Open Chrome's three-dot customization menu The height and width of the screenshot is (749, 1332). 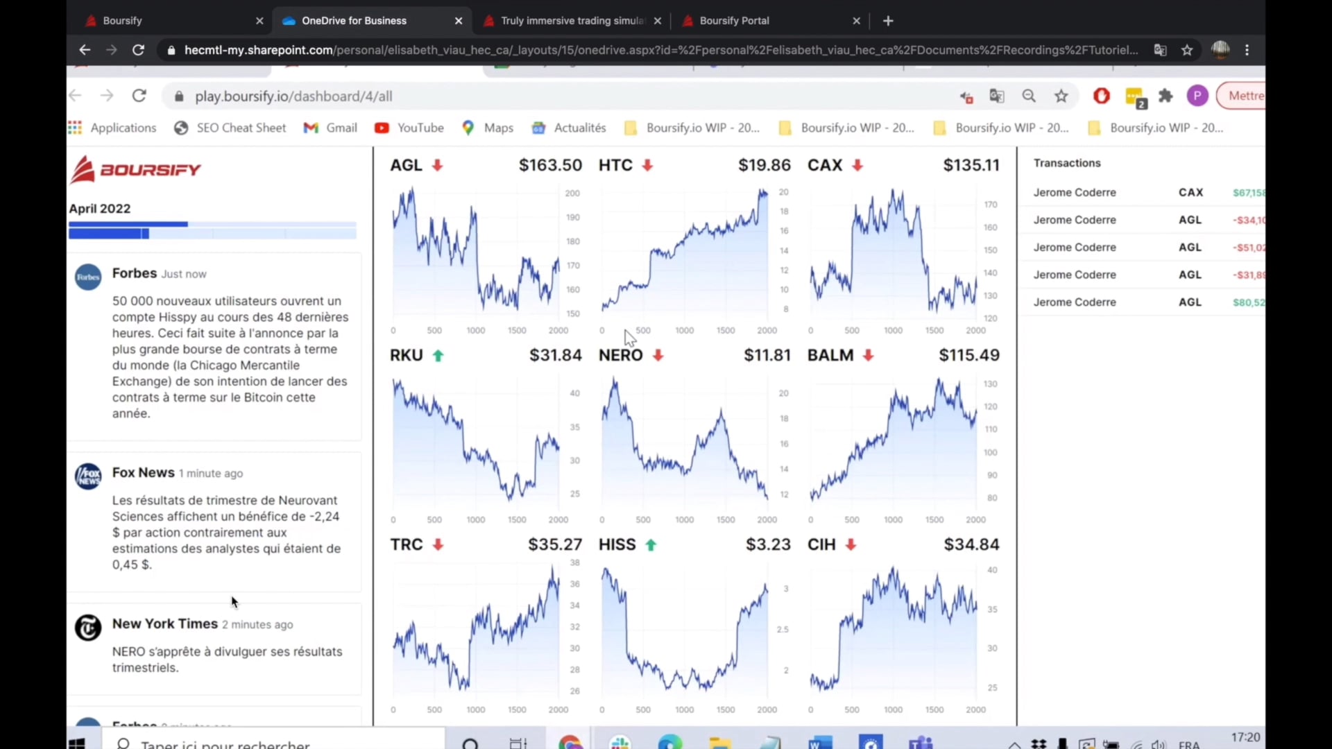[x=1247, y=50]
